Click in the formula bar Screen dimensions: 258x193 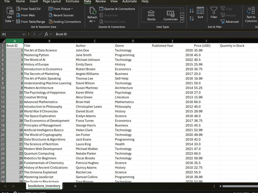(156, 34)
